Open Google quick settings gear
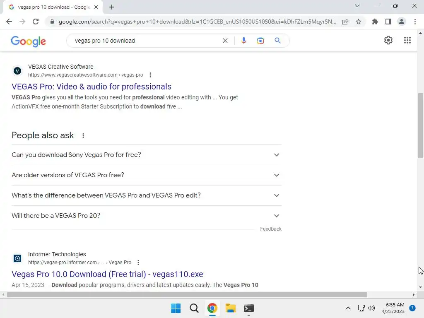The height and width of the screenshot is (318, 424). 388,40
